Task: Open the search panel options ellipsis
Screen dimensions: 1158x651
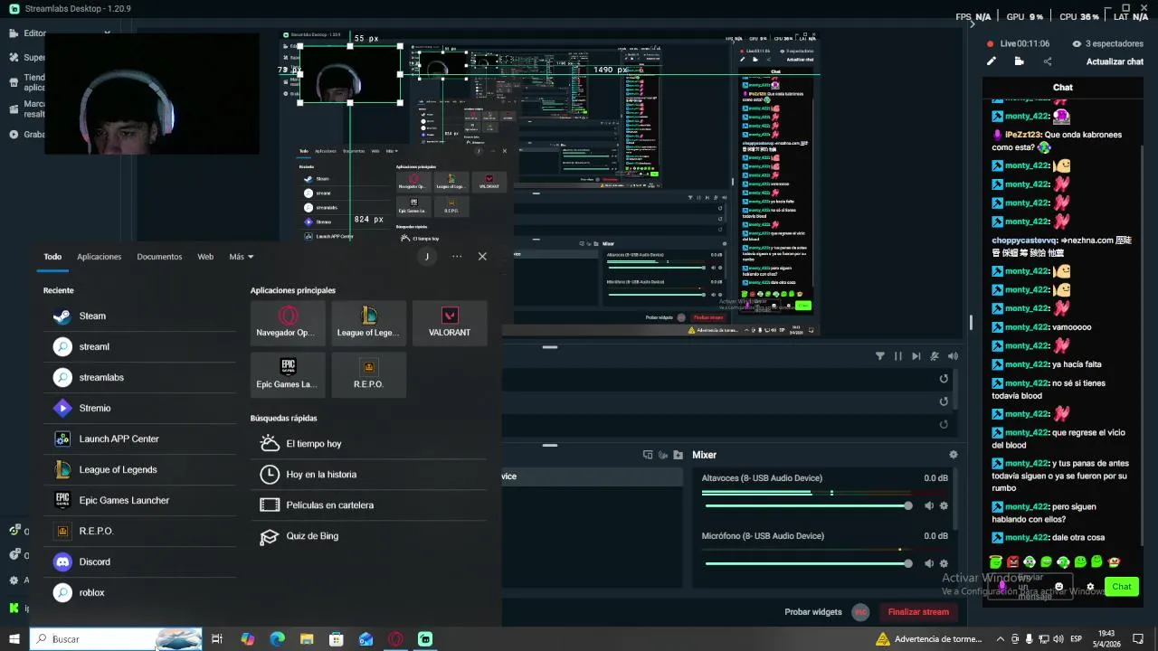Action: point(457,257)
